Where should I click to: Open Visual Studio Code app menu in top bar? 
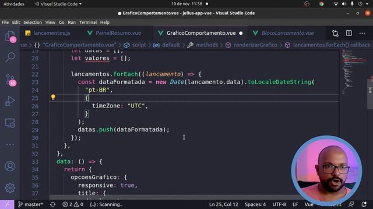pos(58,4)
